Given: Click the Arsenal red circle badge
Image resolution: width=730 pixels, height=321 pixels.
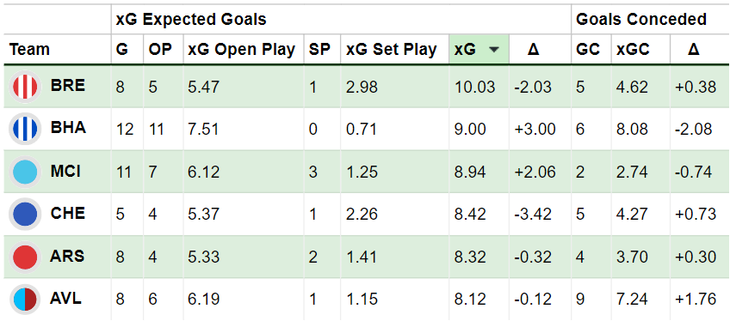Looking at the screenshot, I should coord(25,257).
